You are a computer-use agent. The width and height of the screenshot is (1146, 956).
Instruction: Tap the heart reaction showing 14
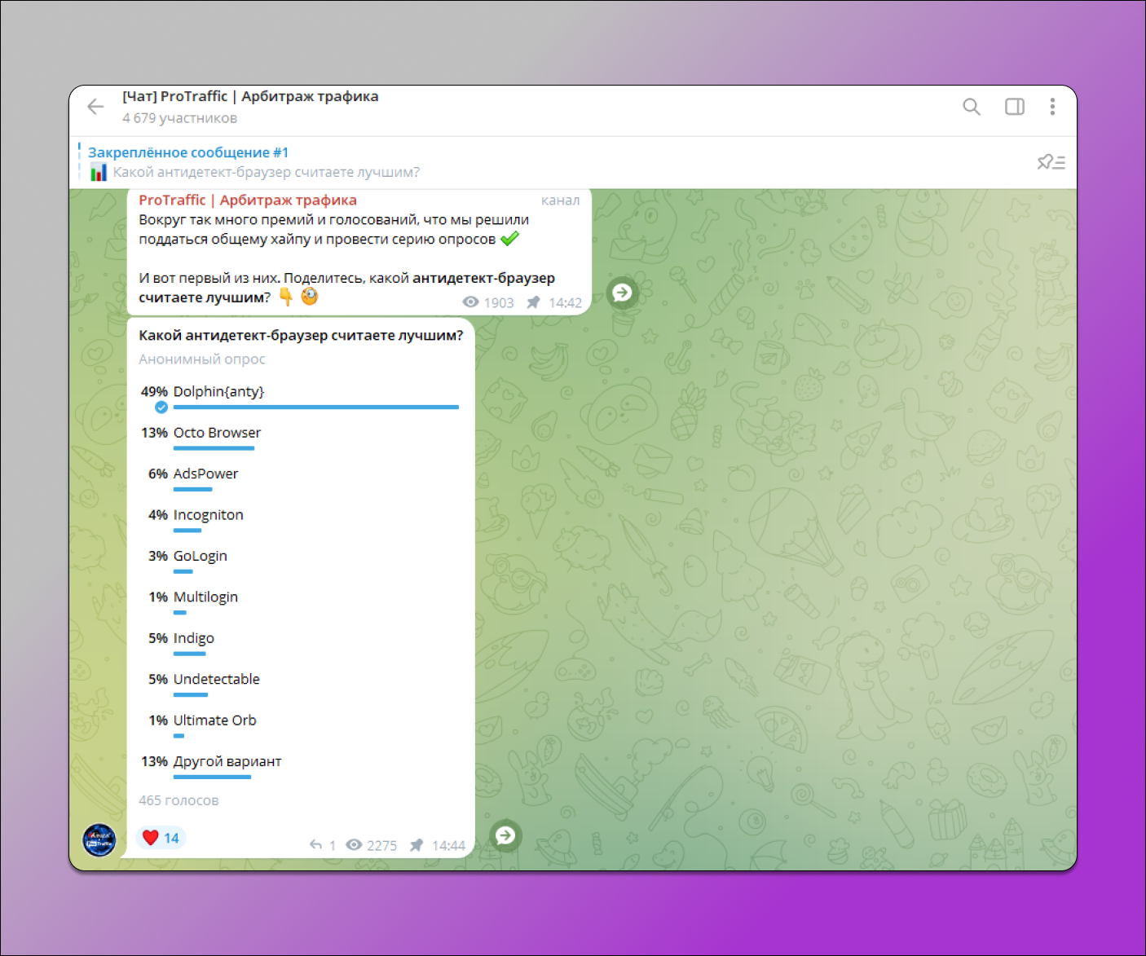point(161,837)
